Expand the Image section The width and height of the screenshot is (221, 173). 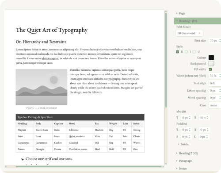182,169
